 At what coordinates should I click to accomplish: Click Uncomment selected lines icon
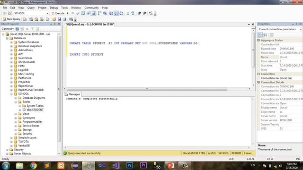(133, 13)
